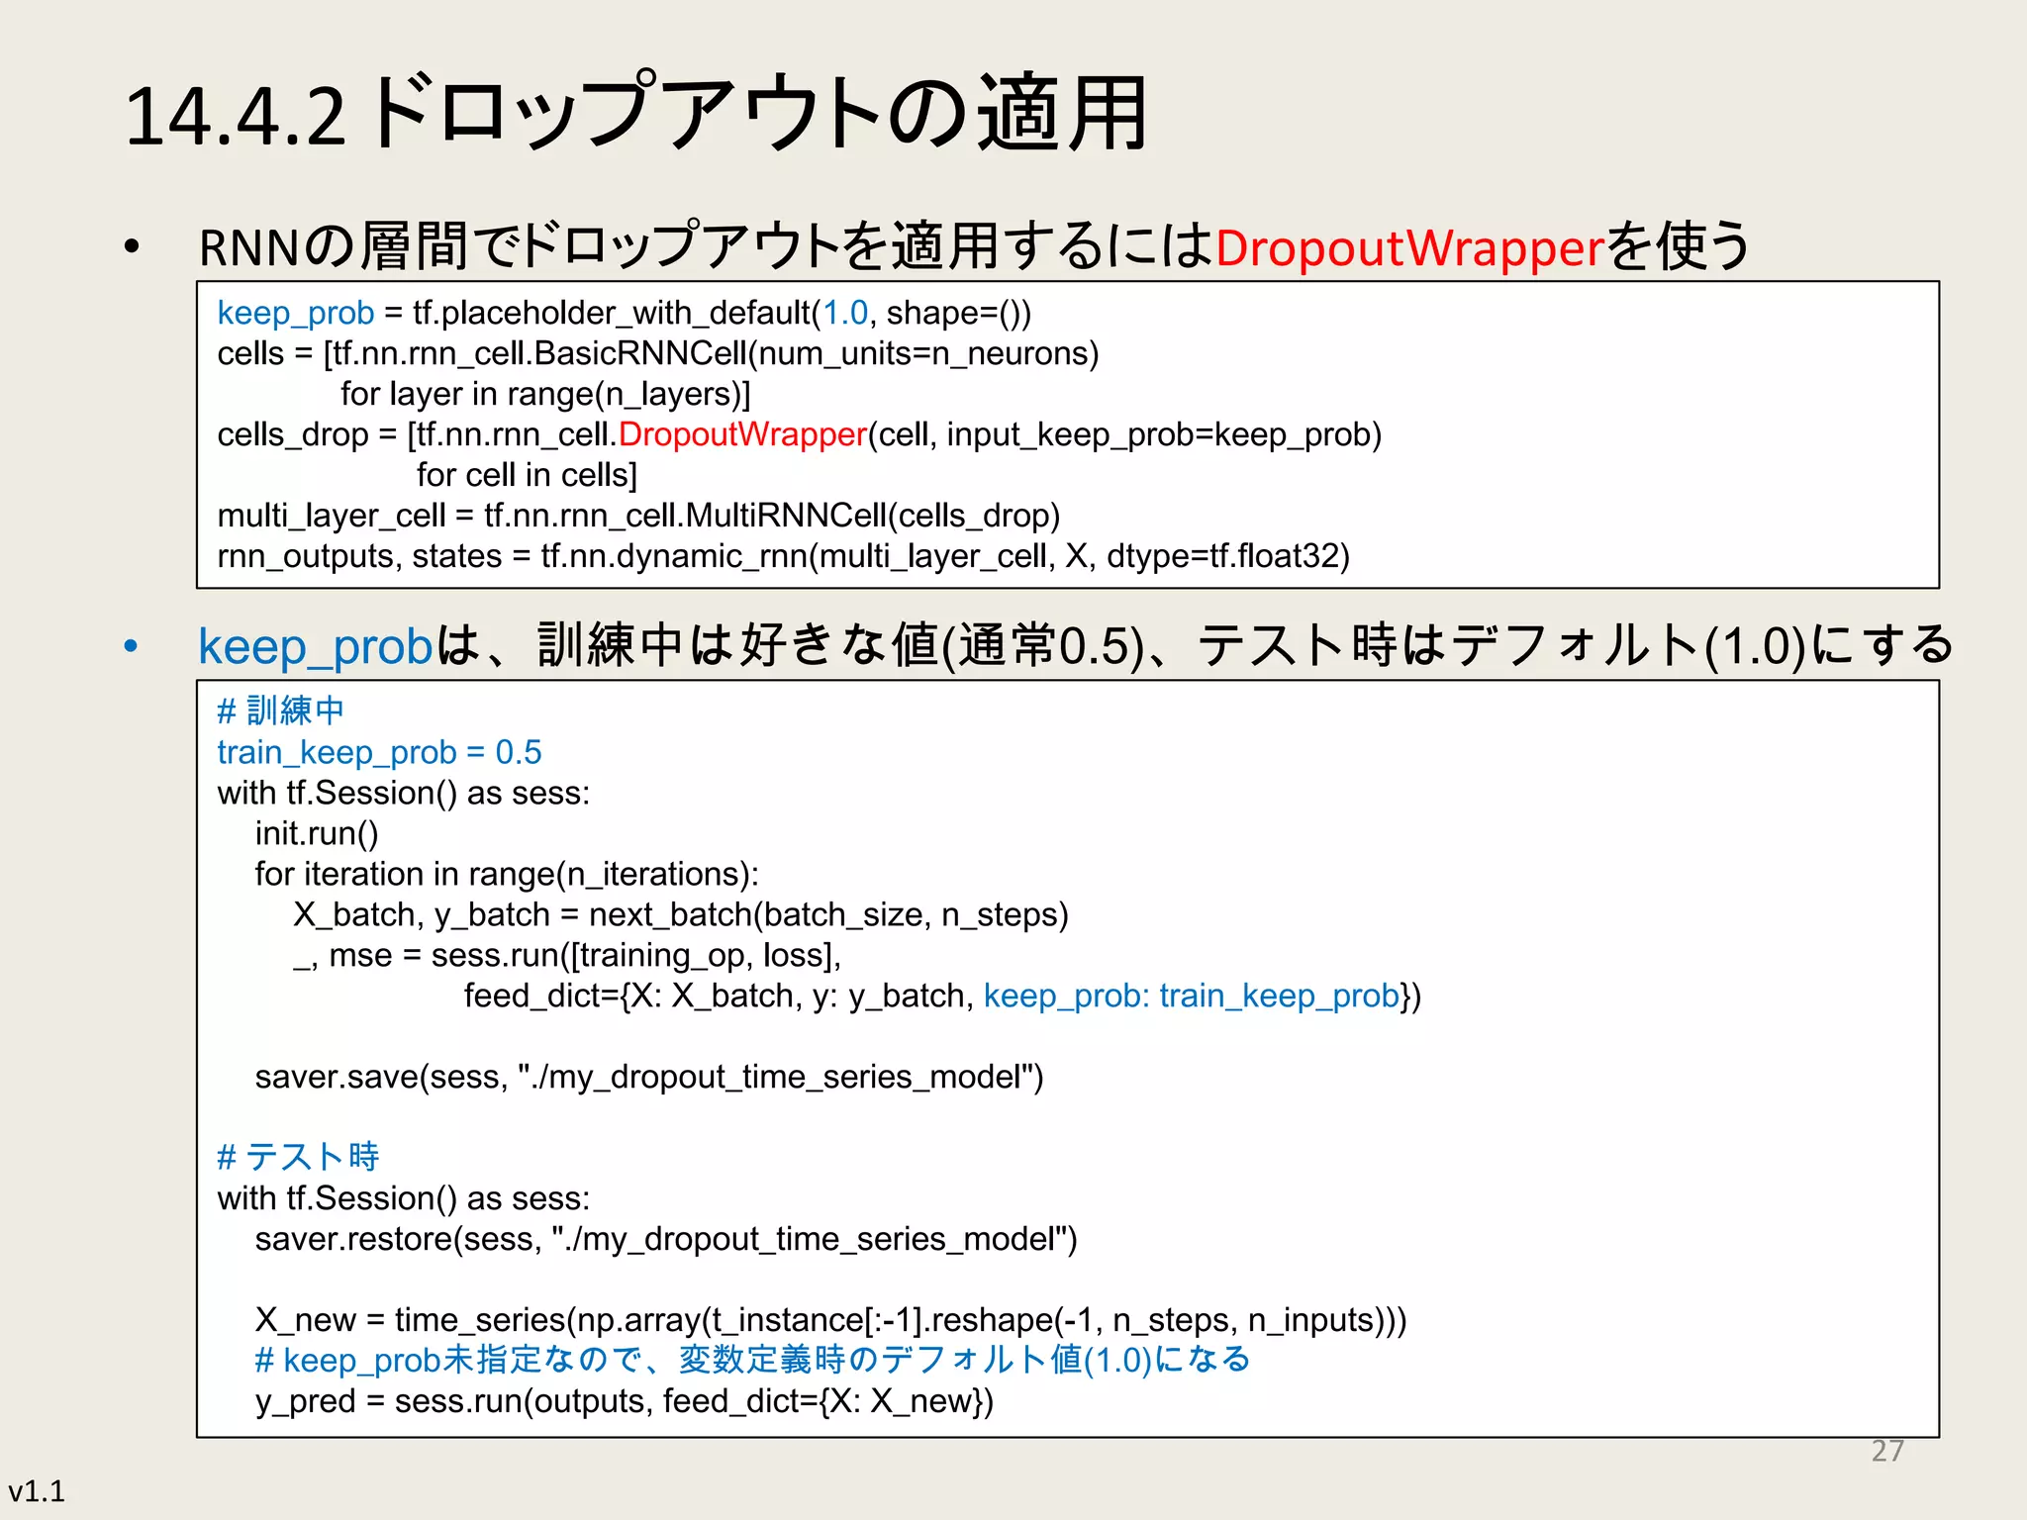Screen dimensions: 2027x1520
Task: Click the line 'cells = [tf.nn.rnn_cell.BasicRNNCell(num_units=n_neurons)'
Action: (x=658, y=354)
